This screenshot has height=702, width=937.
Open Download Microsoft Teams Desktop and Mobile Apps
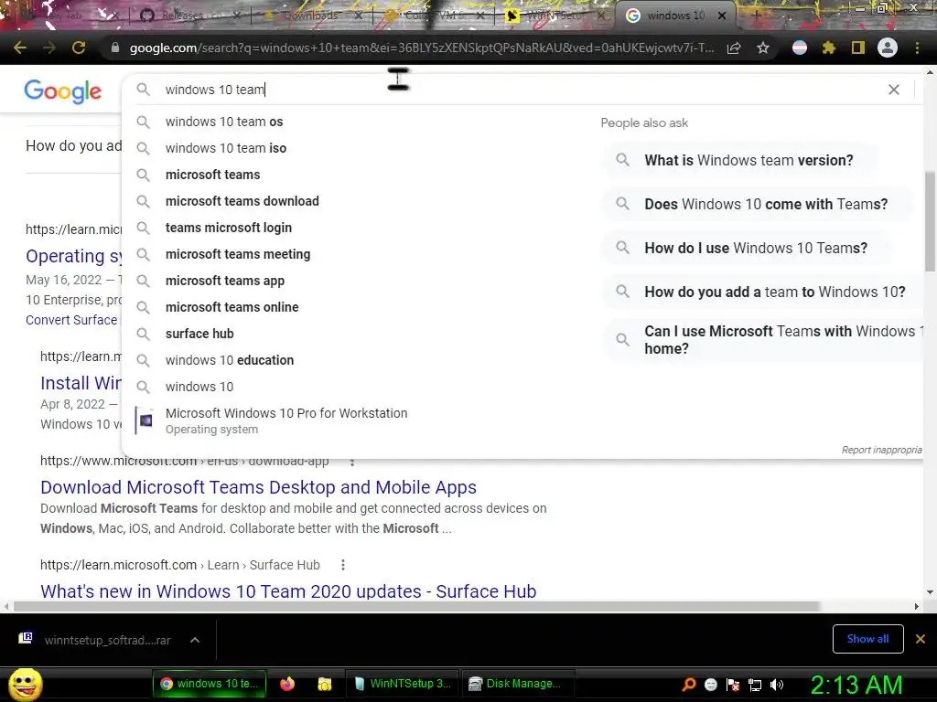pyautogui.click(x=258, y=487)
